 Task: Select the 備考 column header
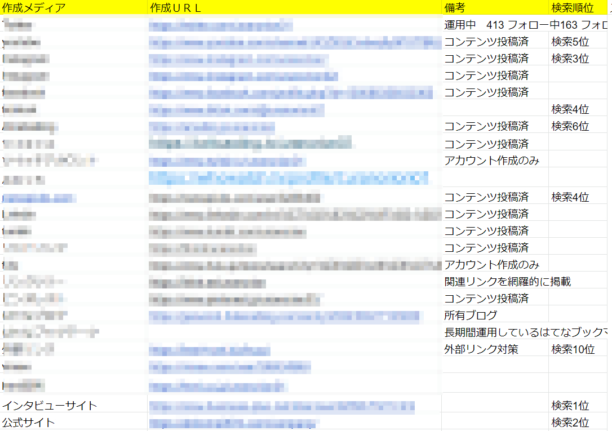pos(454,8)
